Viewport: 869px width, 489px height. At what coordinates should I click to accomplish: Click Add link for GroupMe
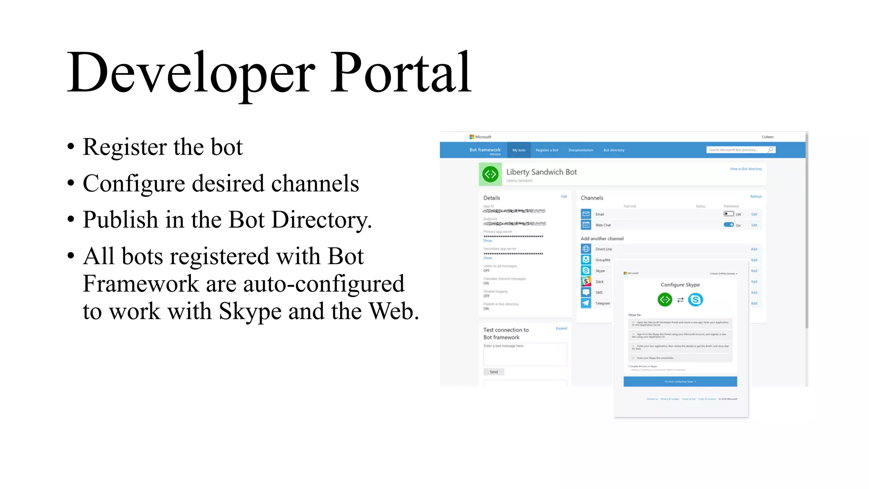pos(754,260)
